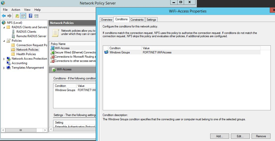Click the RADIUS Clients server icon

(13, 32)
